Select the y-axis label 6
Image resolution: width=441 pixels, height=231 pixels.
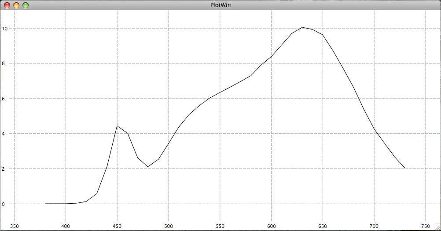4,99
